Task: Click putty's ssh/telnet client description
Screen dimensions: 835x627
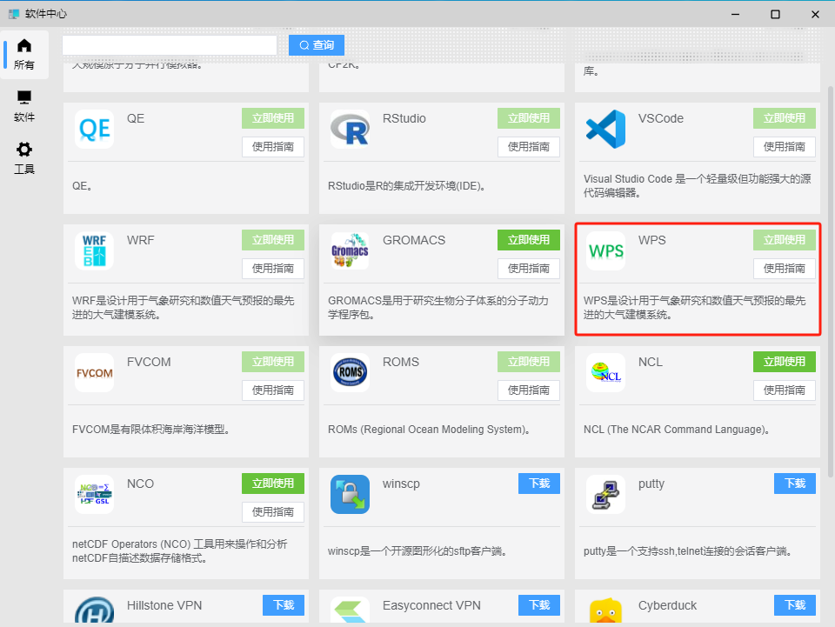Action: (x=687, y=551)
